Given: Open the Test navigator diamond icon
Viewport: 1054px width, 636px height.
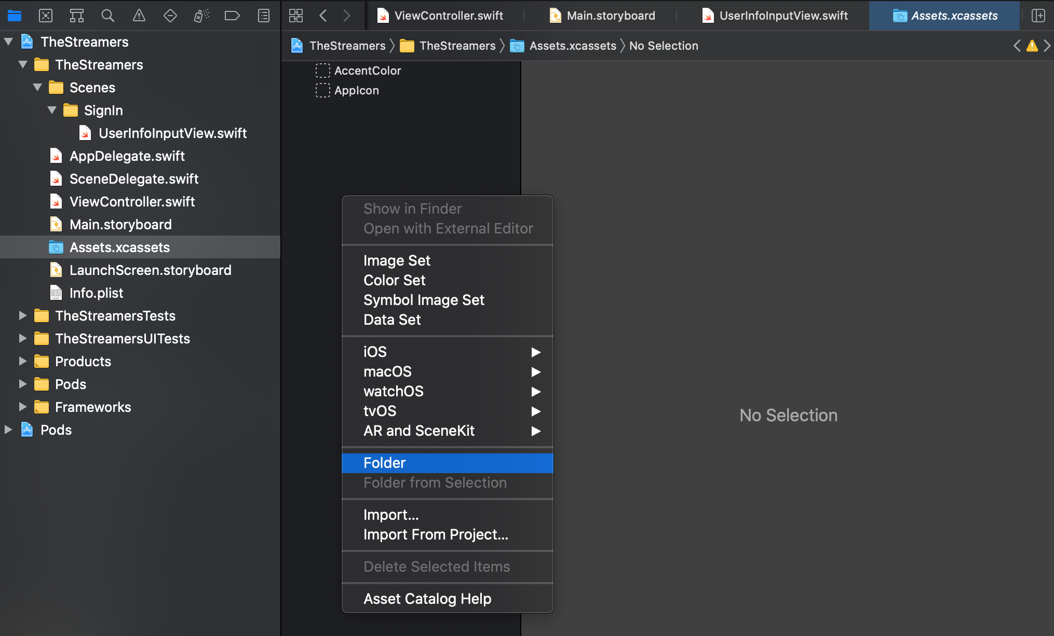Looking at the screenshot, I should coord(170,16).
